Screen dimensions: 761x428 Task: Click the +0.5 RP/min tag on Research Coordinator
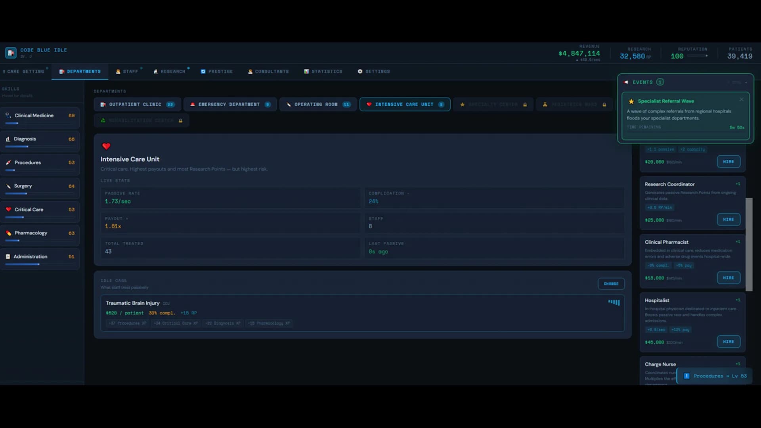pos(660,207)
